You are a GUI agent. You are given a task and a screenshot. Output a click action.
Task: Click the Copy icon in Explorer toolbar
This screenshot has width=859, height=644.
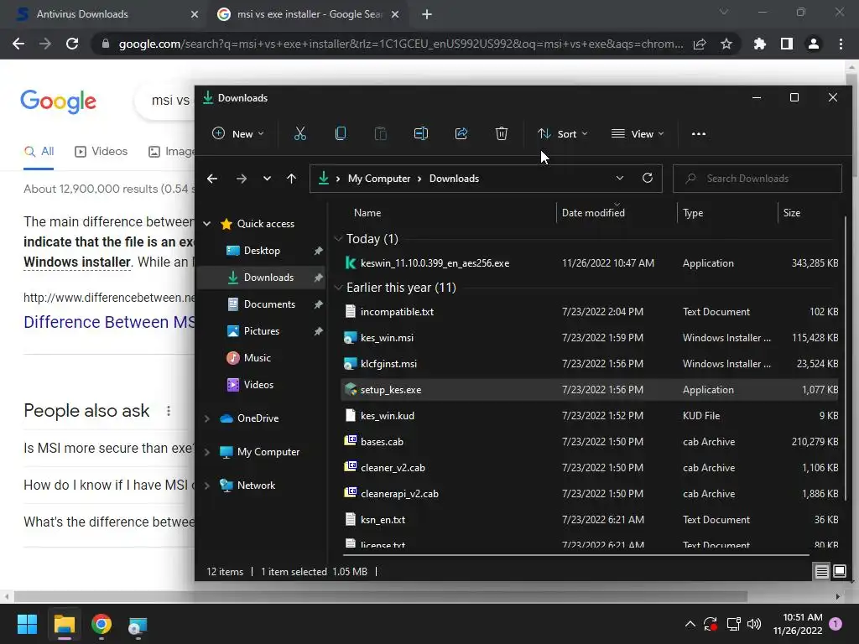click(341, 133)
